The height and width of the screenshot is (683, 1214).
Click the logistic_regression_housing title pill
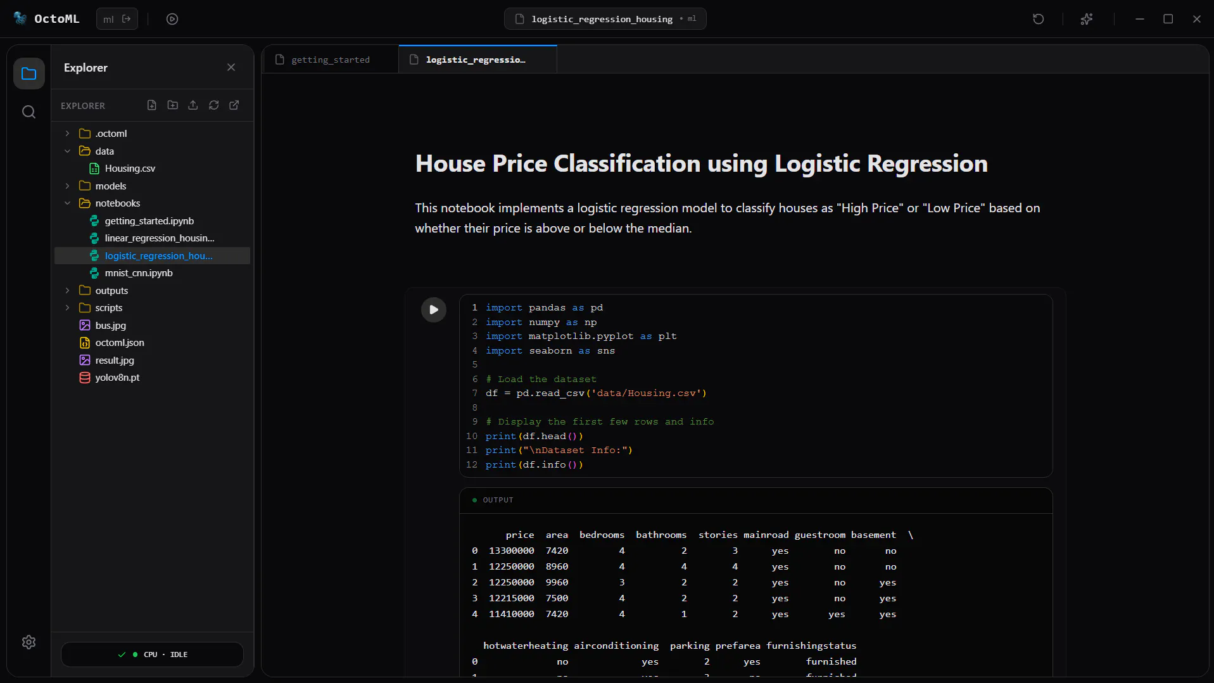[x=605, y=19]
